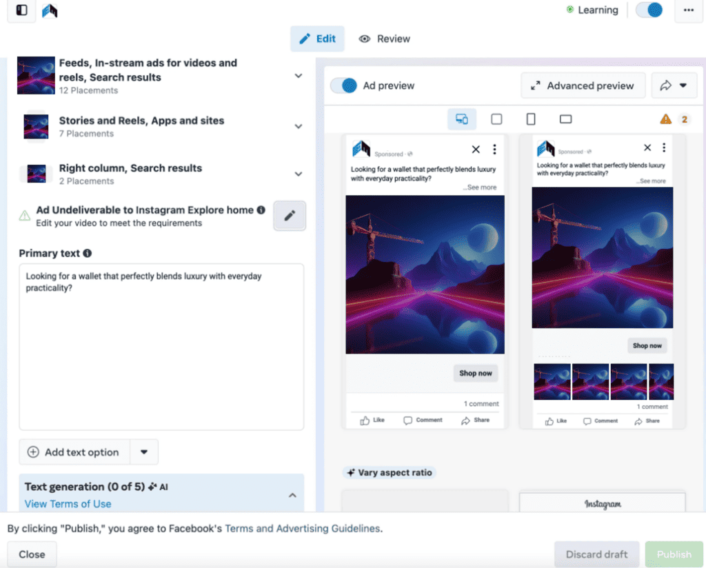Viewport: 706px width, 568px height.
Task: Click the green warning triangle icon
Action: pos(25,216)
